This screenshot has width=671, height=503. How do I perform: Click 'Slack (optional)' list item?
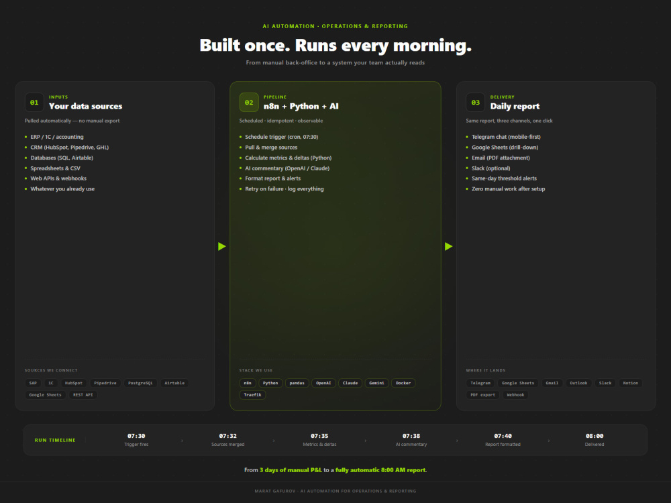(x=491, y=168)
